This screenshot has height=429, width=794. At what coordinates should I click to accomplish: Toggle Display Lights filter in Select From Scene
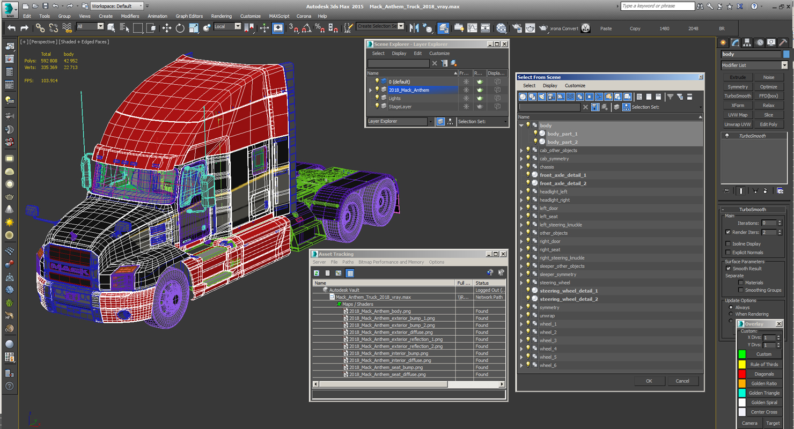coord(542,97)
